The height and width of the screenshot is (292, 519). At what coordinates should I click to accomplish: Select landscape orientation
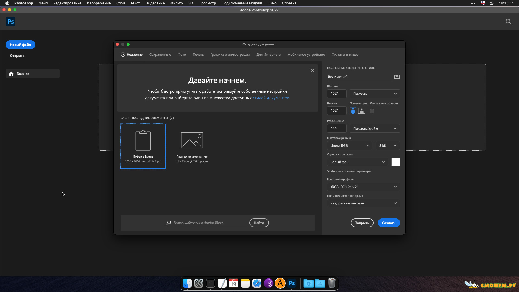(x=362, y=111)
